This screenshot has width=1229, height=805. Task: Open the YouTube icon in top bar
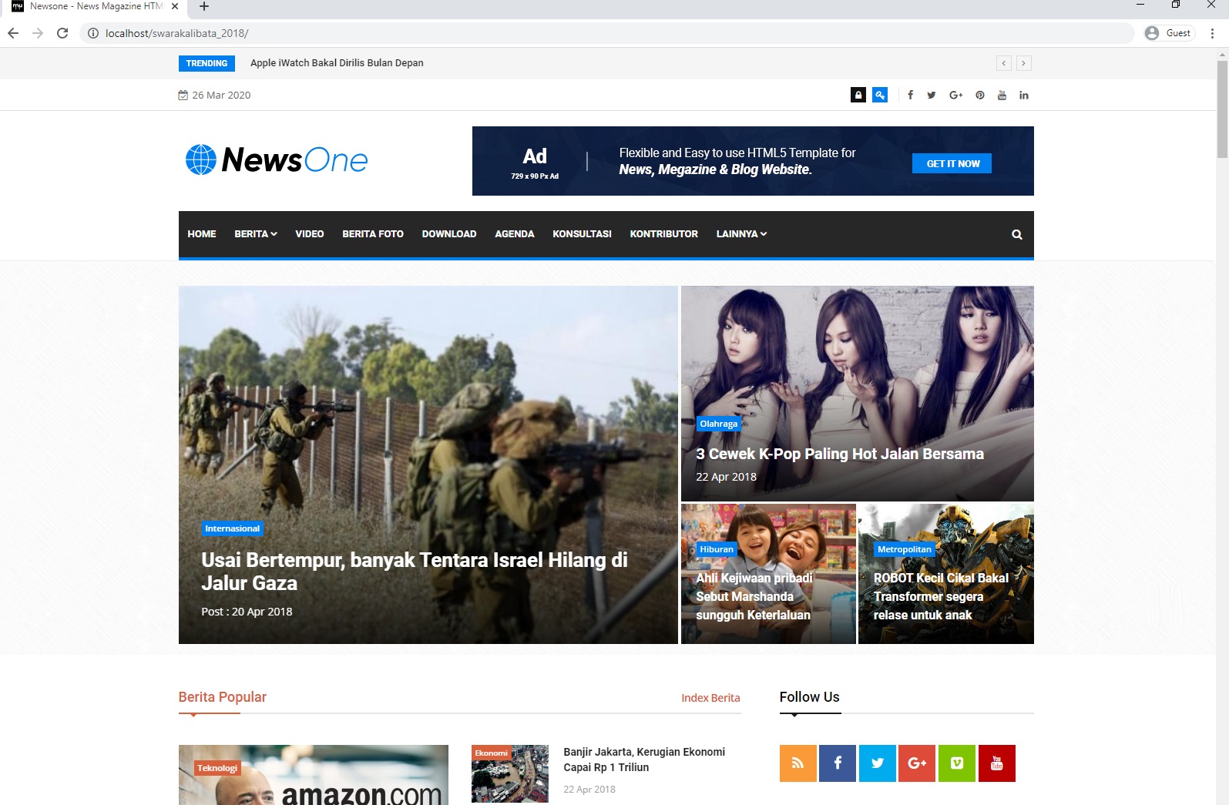[x=1002, y=95]
